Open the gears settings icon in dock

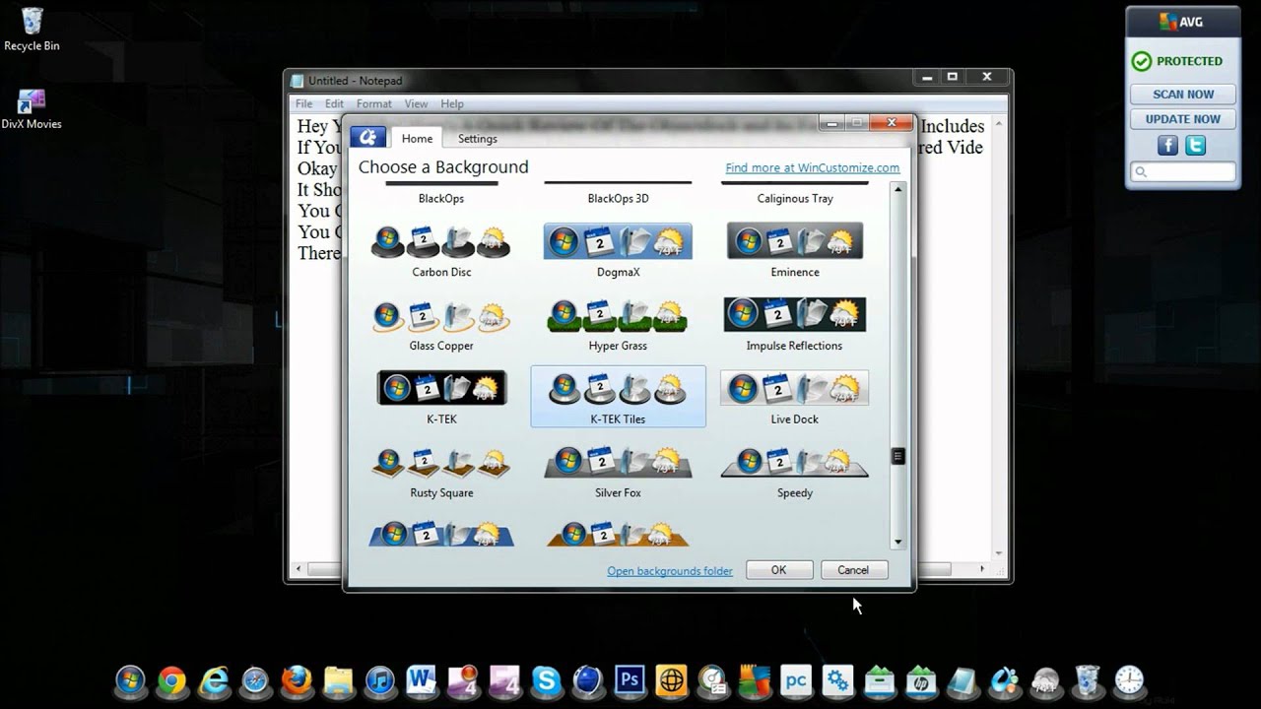tap(837, 680)
